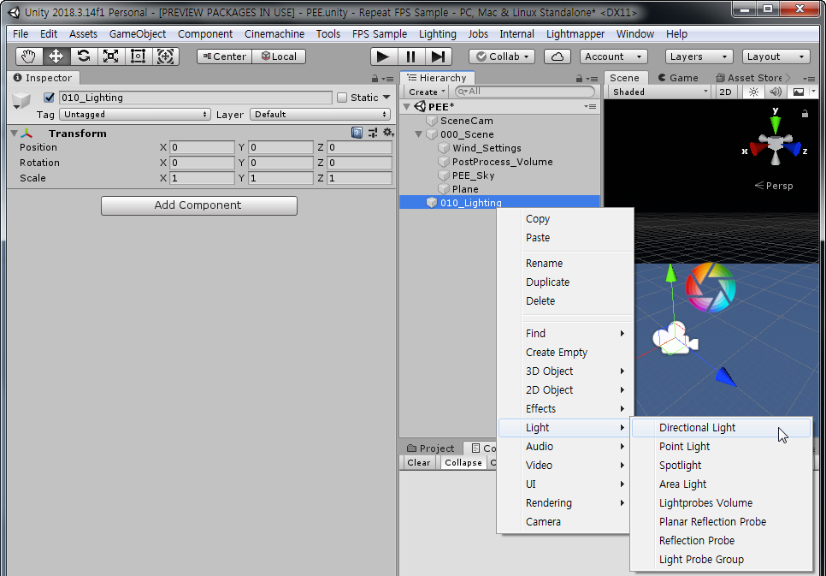This screenshot has width=826, height=576.
Task: Enable the Static checkbox
Action: click(x=342, y=98)
